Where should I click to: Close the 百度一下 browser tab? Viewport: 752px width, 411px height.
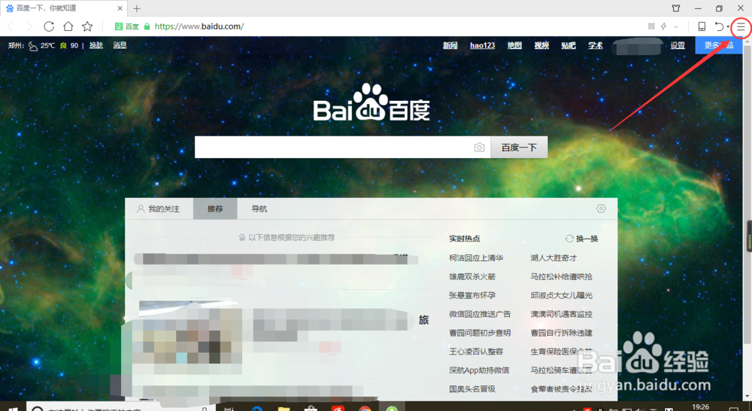pyautogui.click(x=120, y=8)
